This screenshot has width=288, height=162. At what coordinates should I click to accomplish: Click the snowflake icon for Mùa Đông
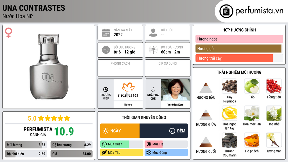tap(149, 152)
